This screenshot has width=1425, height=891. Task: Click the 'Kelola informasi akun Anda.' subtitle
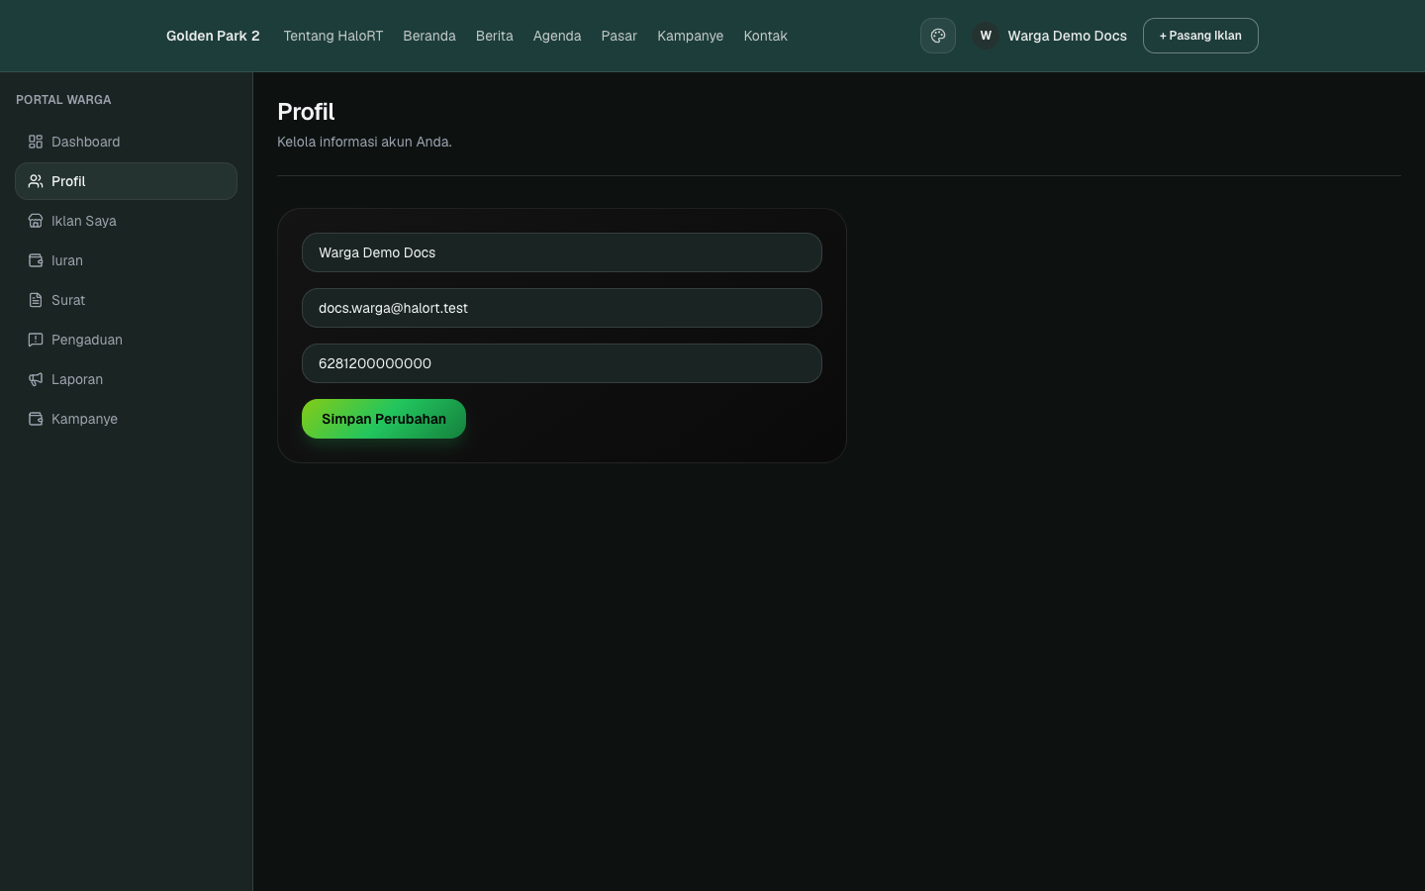(364, 142)
